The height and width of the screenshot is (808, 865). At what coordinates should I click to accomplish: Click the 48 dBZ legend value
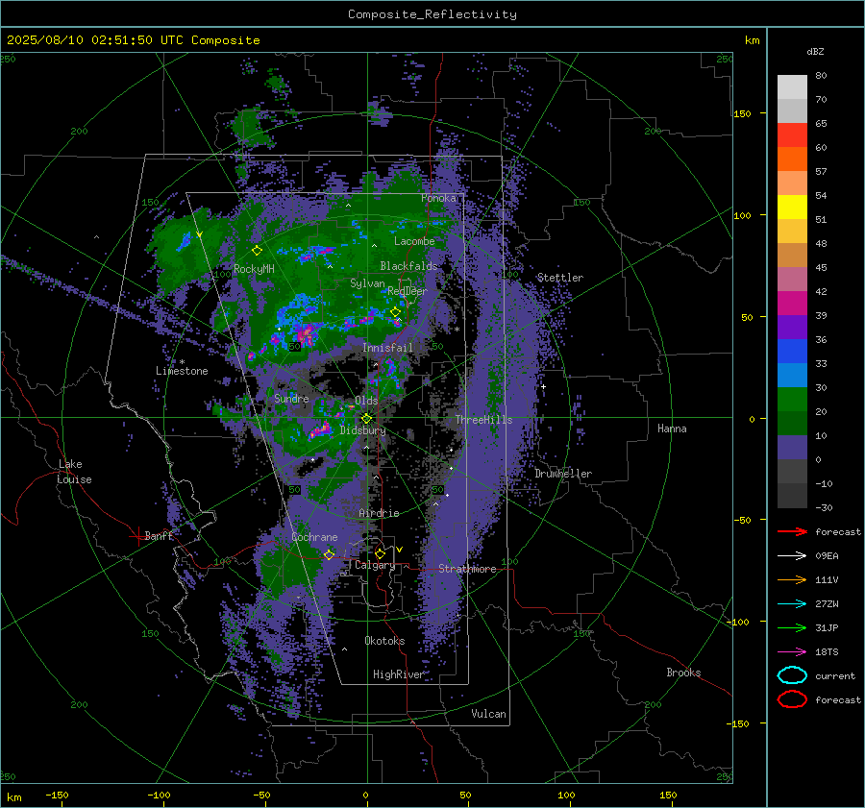click(x=821, y=243)
